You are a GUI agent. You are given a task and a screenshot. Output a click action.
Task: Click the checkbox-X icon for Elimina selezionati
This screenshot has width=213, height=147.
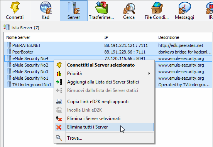(59, 119)
